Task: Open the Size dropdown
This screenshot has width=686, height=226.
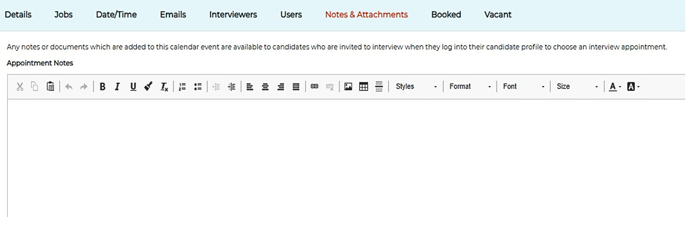Action: [x=577, y=87]
